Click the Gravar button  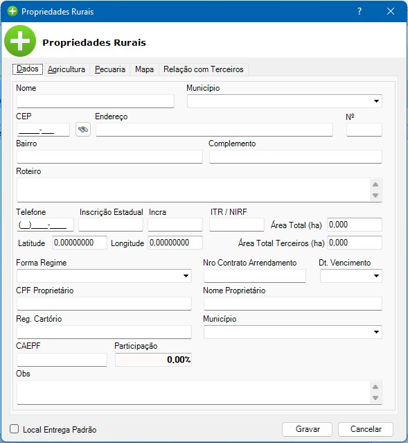(307, 429)
